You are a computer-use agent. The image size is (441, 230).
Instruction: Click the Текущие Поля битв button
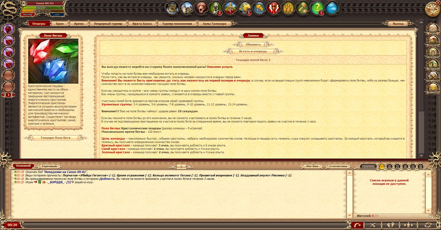coord(55,138)
